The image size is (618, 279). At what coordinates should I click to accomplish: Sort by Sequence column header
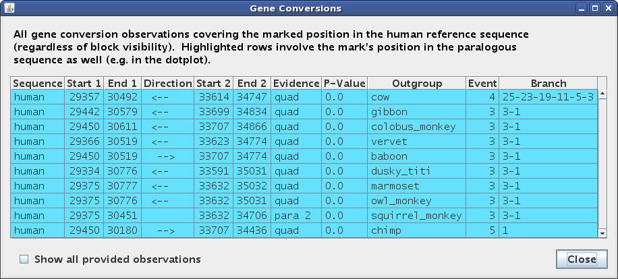(38, 84)
